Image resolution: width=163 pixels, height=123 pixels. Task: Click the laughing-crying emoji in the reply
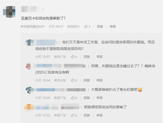click(x=140, y=90)
